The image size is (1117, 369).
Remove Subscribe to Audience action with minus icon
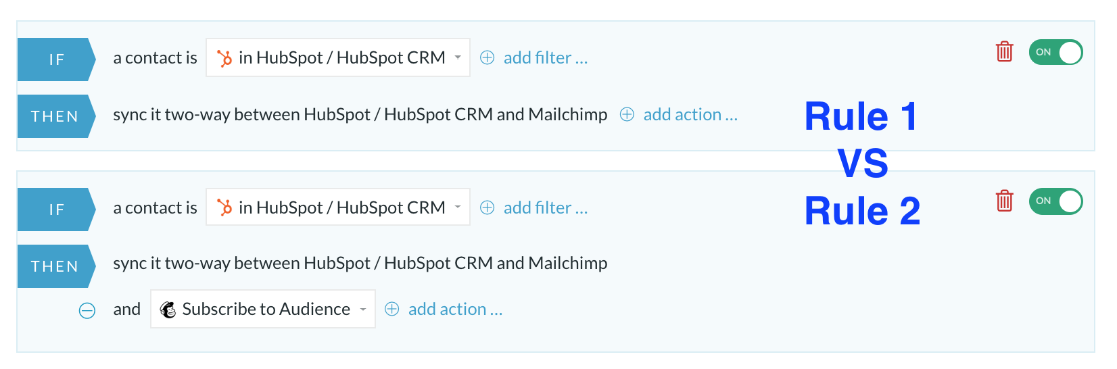coord(87,310)
